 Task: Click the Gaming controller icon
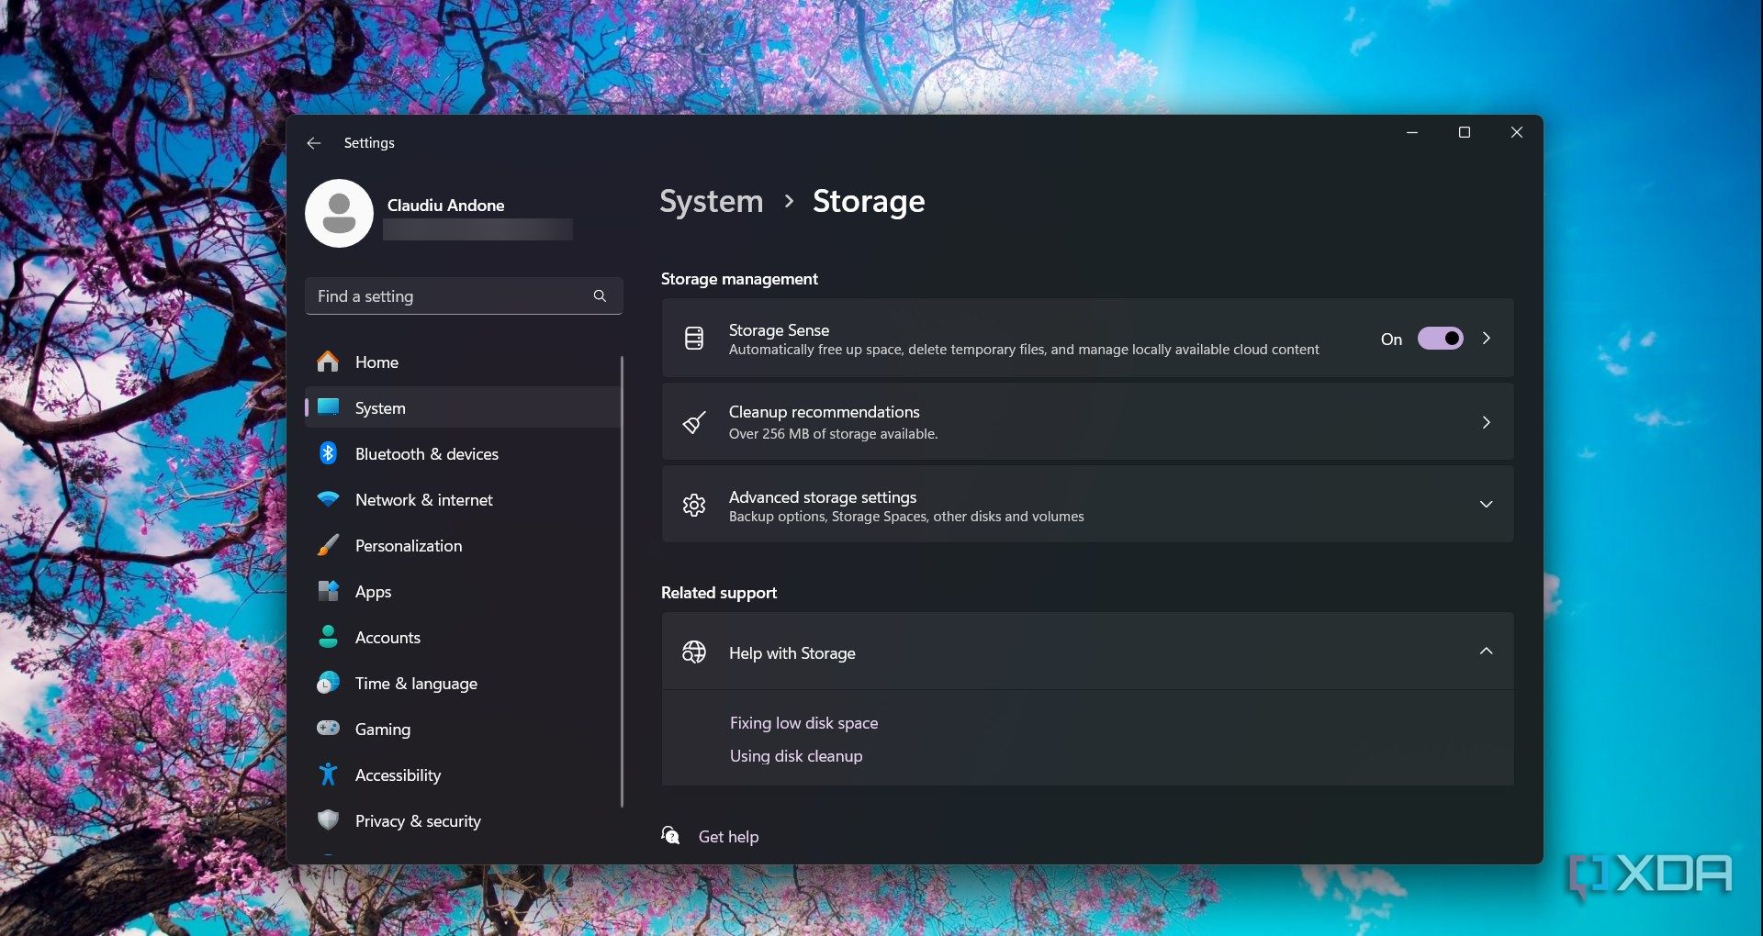[328, 729]
